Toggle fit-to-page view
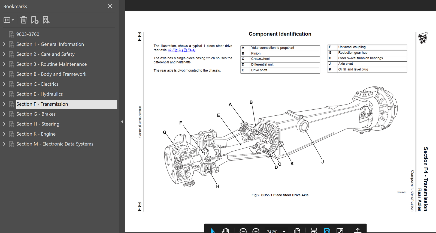Screen dimensions: 436x233 [327, 231]
